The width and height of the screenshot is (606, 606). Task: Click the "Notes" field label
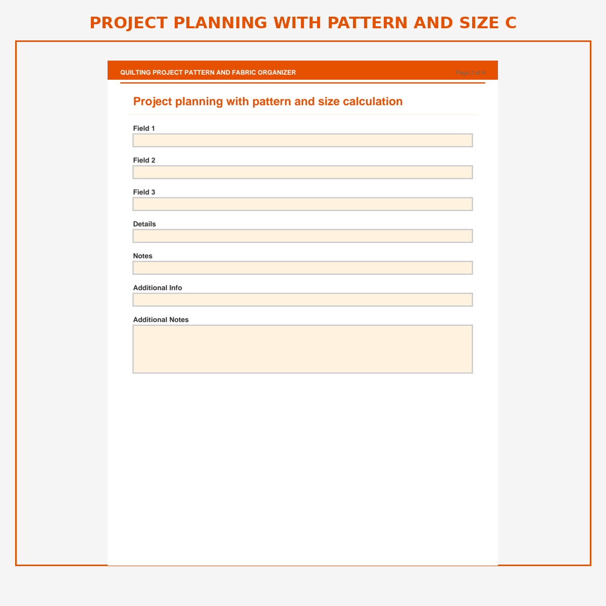[x=142, y=256]
